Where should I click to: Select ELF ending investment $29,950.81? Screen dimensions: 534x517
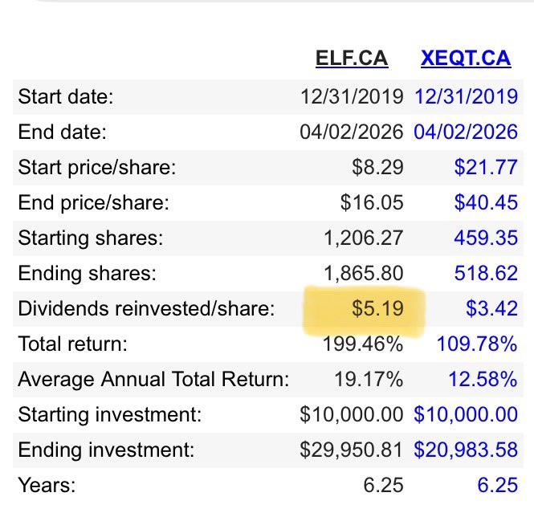352,450
